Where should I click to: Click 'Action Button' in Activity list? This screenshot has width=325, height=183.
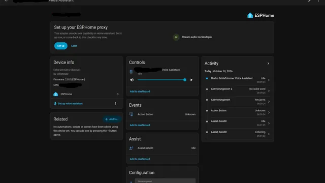(x=218, y=111)
